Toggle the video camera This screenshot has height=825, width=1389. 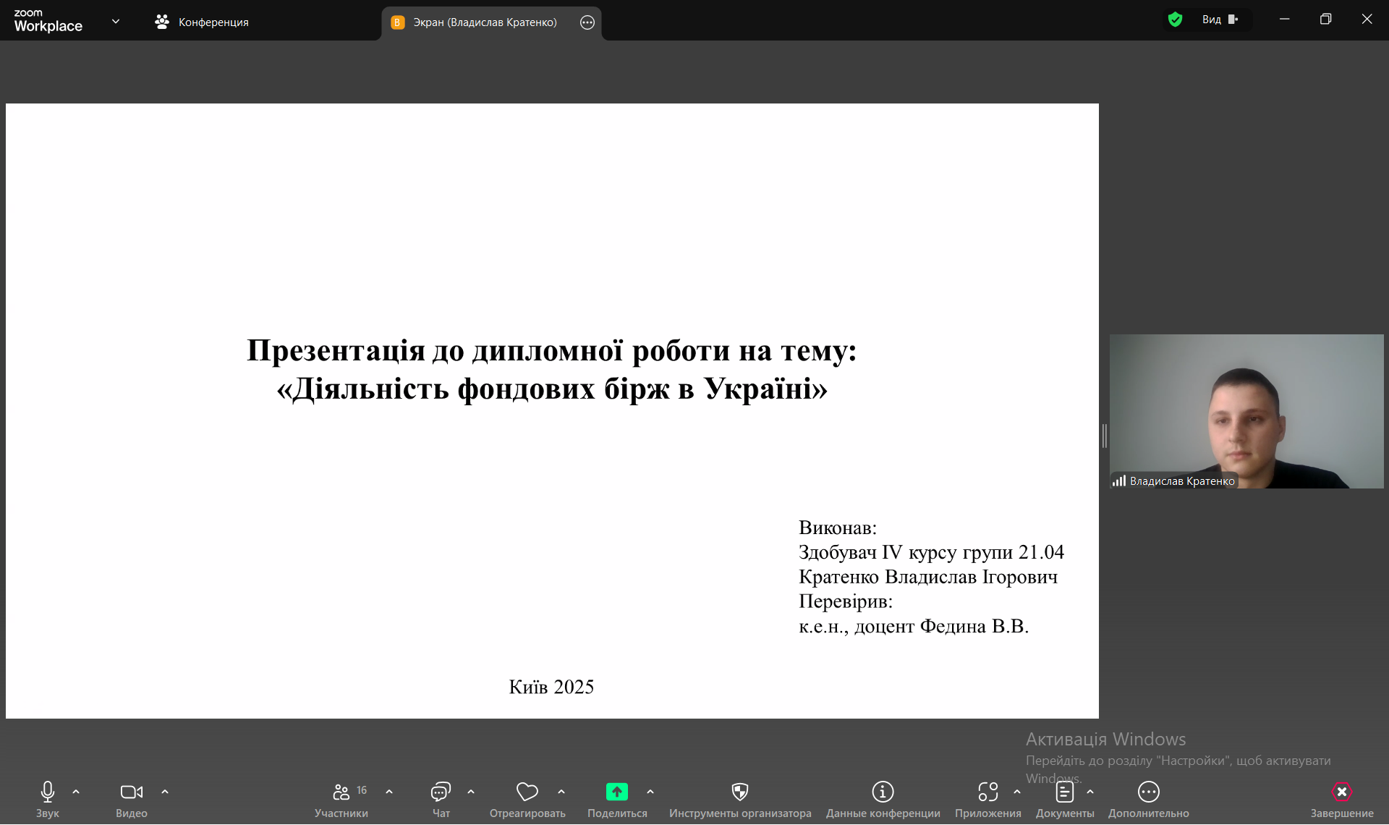point(131,792)
